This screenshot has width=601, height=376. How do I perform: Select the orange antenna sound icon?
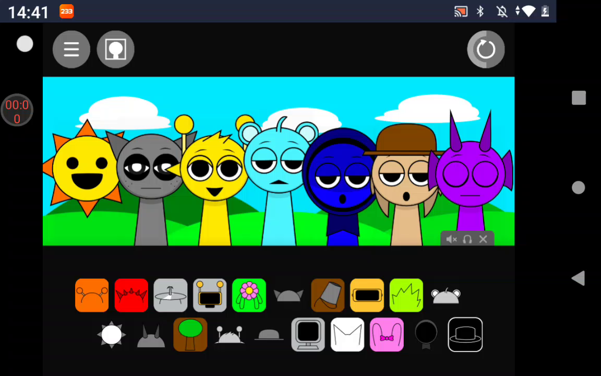click(x=92, y=296)
